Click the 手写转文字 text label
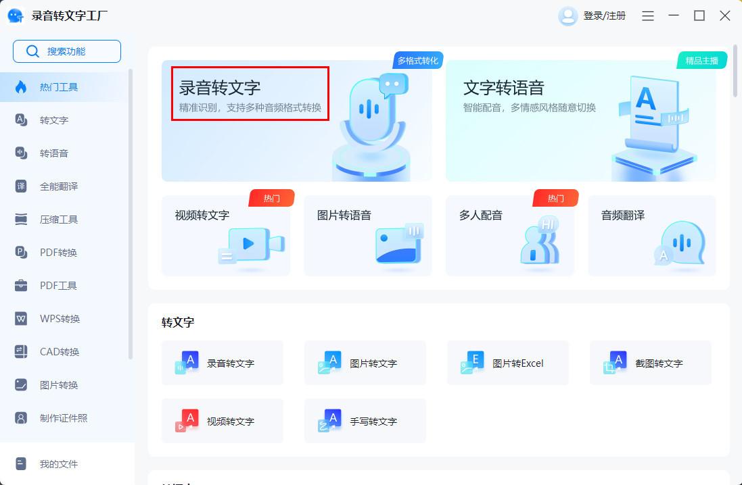742x485 pixels. [x=373, y=422]
